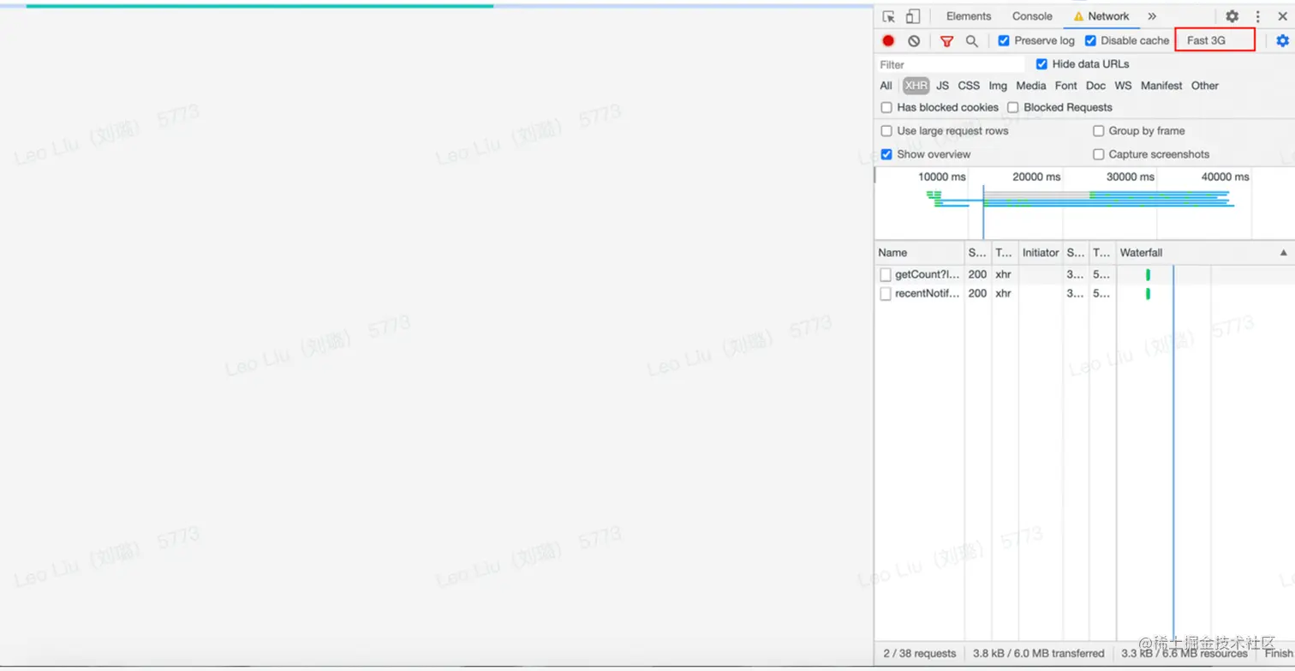Click the getCount row status 200

coord(977,275)
